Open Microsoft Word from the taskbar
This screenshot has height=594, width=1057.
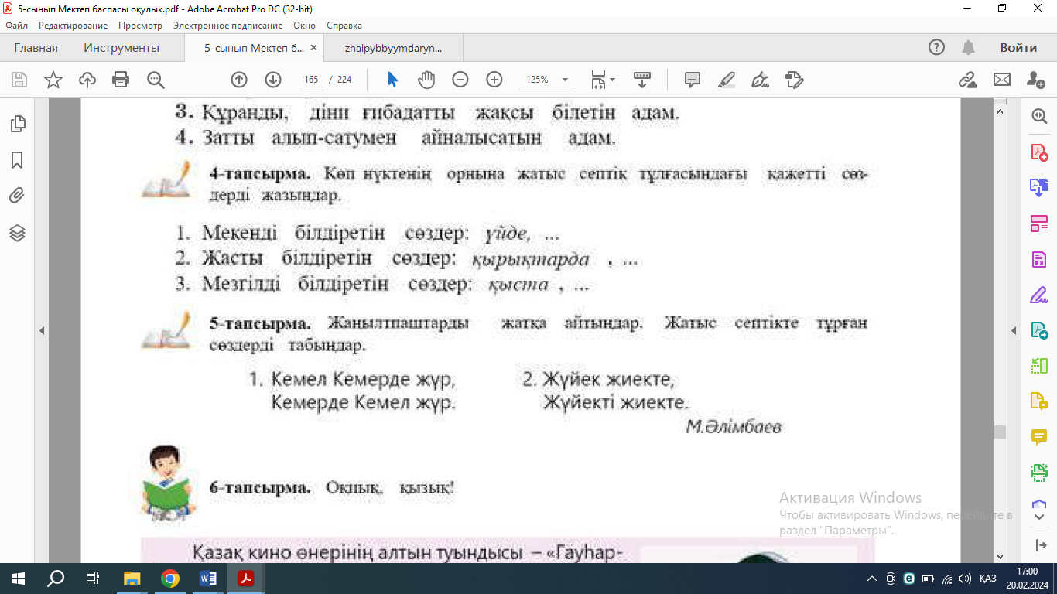(x=208, y=579)
